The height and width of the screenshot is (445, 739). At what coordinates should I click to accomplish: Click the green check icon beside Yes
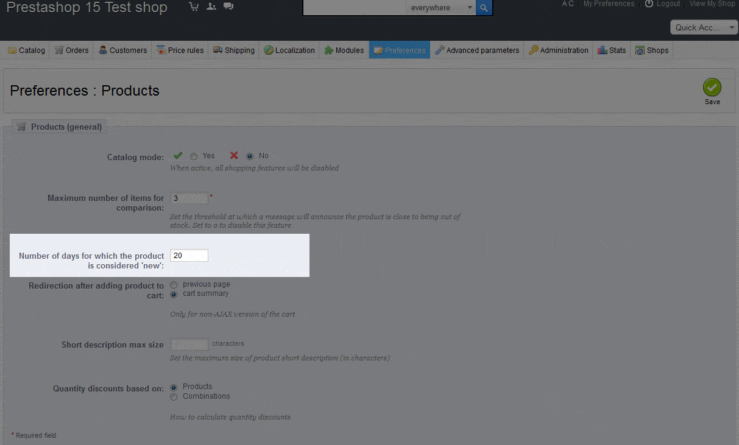click(x=178, y=156)
